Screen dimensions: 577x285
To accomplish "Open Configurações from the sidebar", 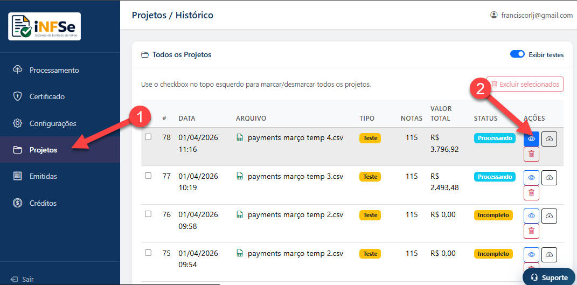I will [x=53, y=123].
